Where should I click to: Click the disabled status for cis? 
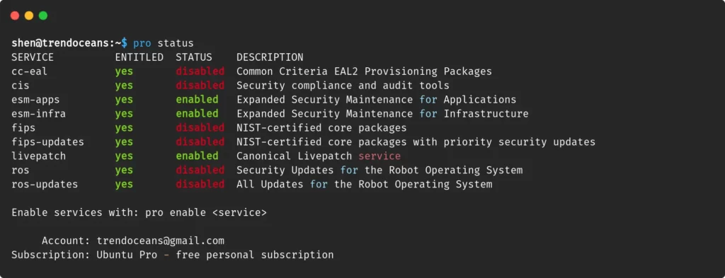(200, 86)
